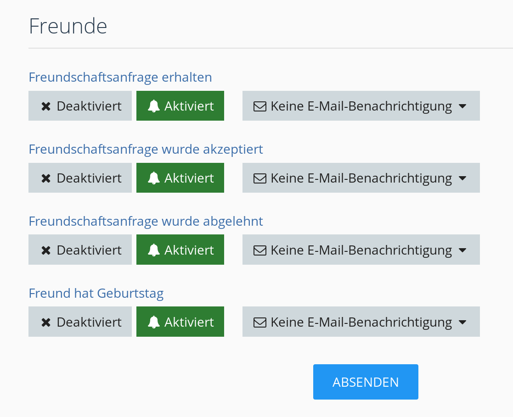The height and width of the screenshot is (417, 513).
Task: Expand e-mail dropdown arrow for Freundschaftsanfrage wurde akzeptiert
Action: [462, 178]
